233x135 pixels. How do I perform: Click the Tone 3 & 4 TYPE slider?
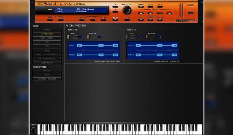(x=131, y=37)
